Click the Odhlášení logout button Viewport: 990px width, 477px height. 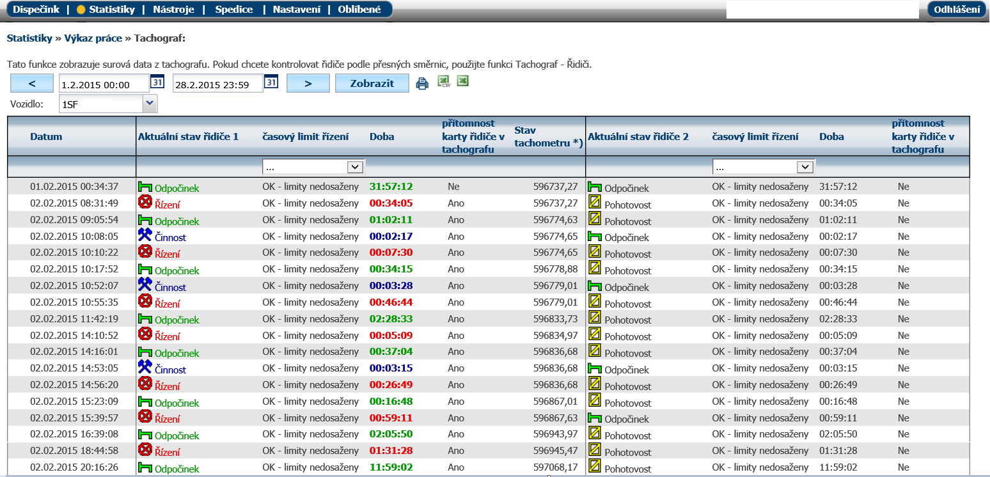[x=957, y=9]
